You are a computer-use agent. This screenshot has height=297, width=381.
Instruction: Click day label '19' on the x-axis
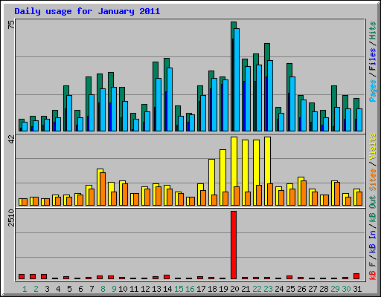(x=223, y=289)
